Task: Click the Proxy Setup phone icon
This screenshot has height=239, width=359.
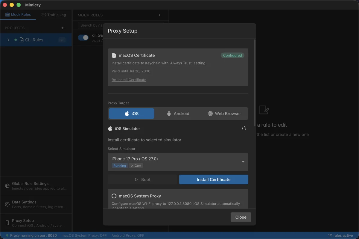Action: [7, 223]
